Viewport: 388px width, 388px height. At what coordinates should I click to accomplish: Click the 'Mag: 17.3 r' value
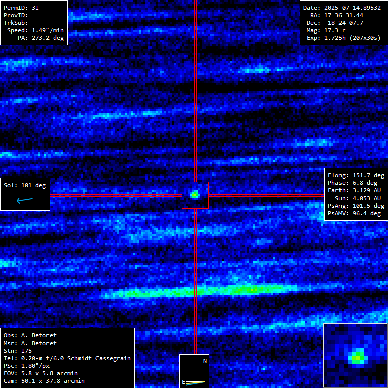coord(326,30)
